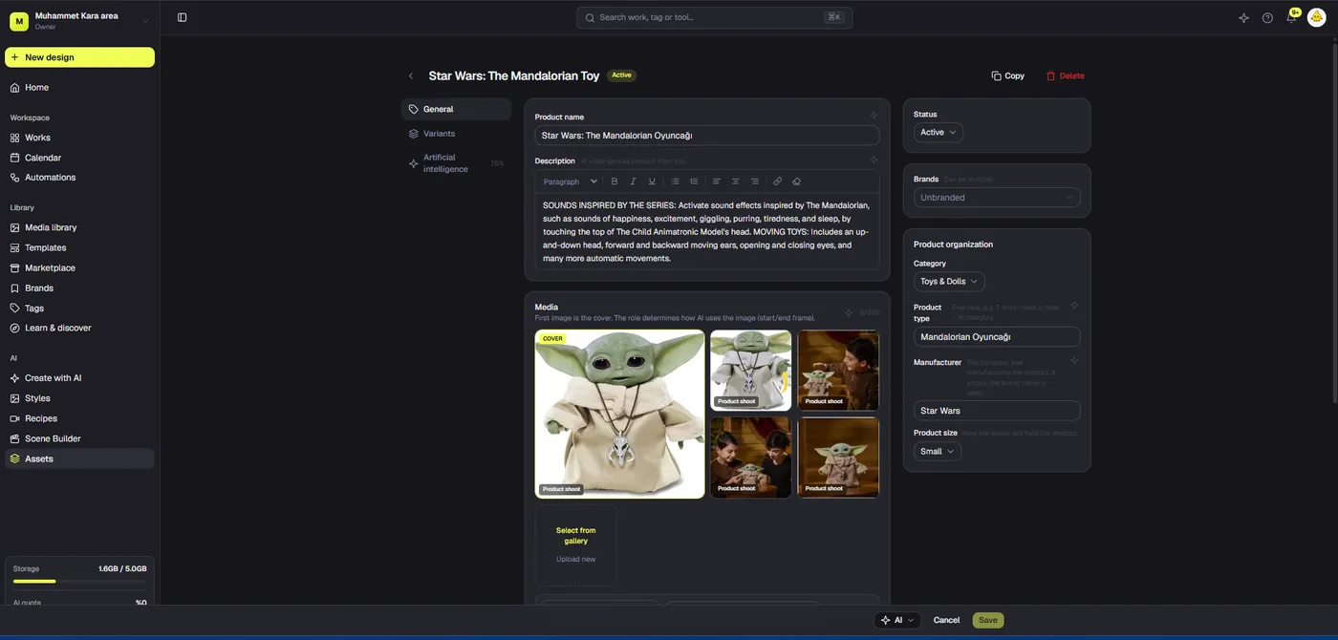Click the AI sparkle in Media header
This screenshot has height=640, width=1338.
pos(849,312)
